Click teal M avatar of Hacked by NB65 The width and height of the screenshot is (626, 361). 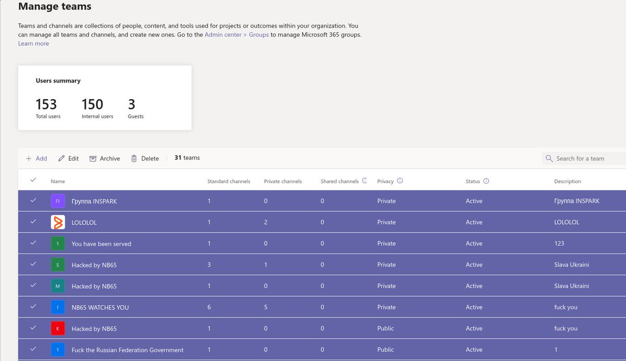point(58,286)
